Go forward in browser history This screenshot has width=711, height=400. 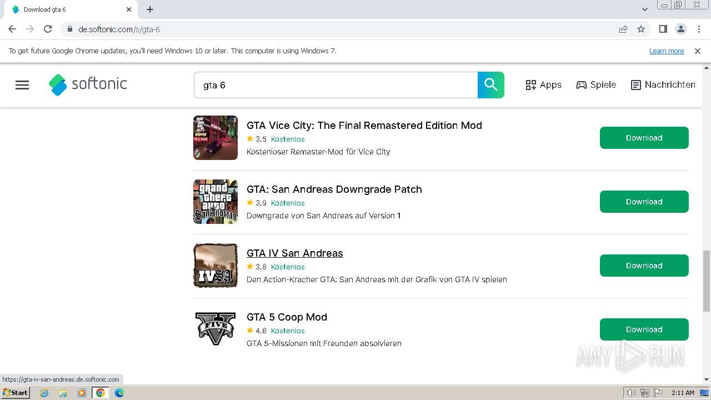pyautogui.click(x=30, y=29)
